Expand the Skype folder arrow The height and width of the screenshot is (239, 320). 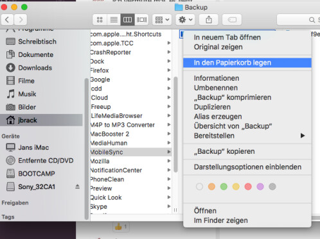coord(169,206)
